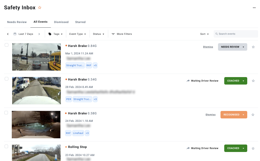Select checkbox for Harsh Brake 0.58G event

coord(6,113)
